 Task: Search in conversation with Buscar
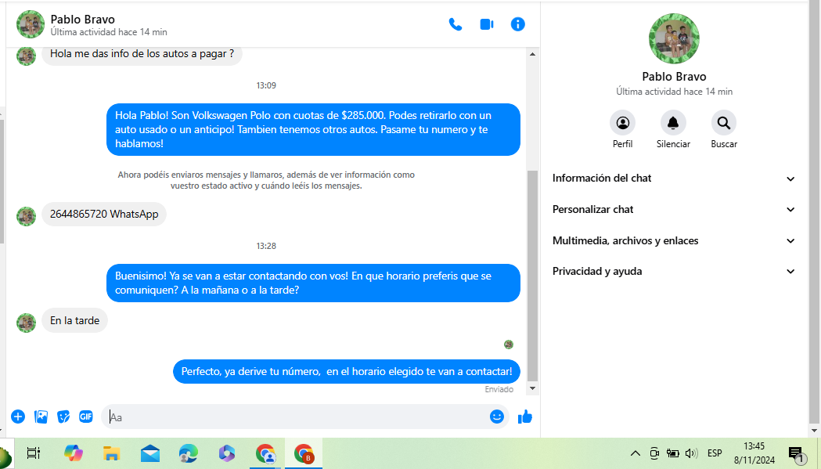723,123
